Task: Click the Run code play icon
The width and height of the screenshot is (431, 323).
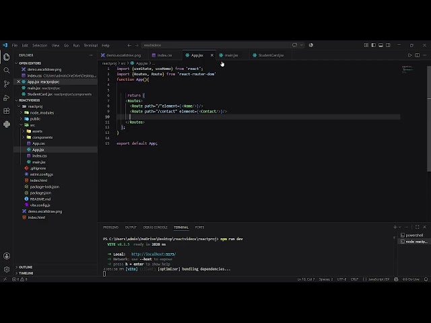Action: click(409, 55)
